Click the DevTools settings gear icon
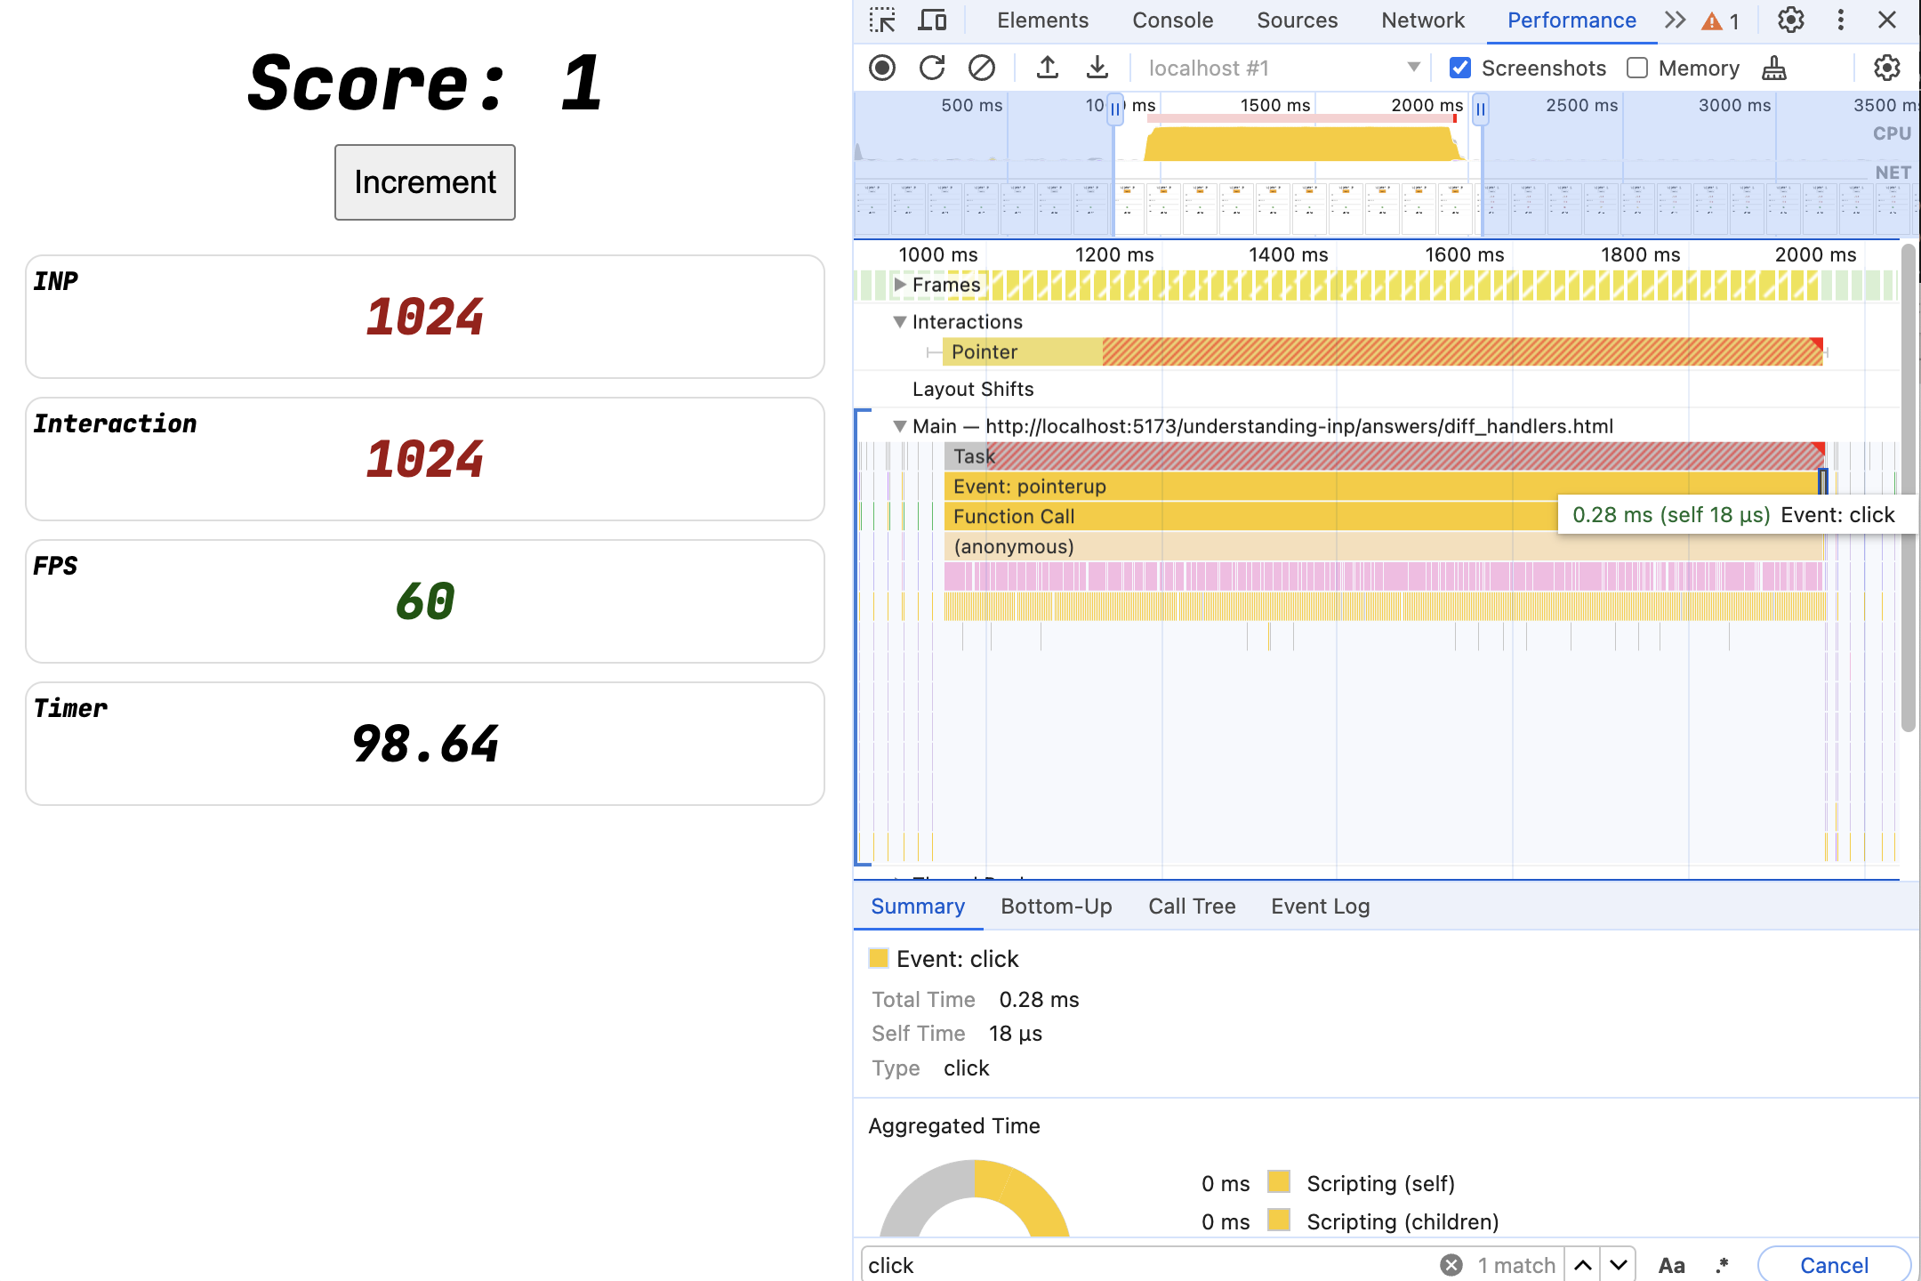Viewport: 1921px width, 1281px height. [1791, 21]
